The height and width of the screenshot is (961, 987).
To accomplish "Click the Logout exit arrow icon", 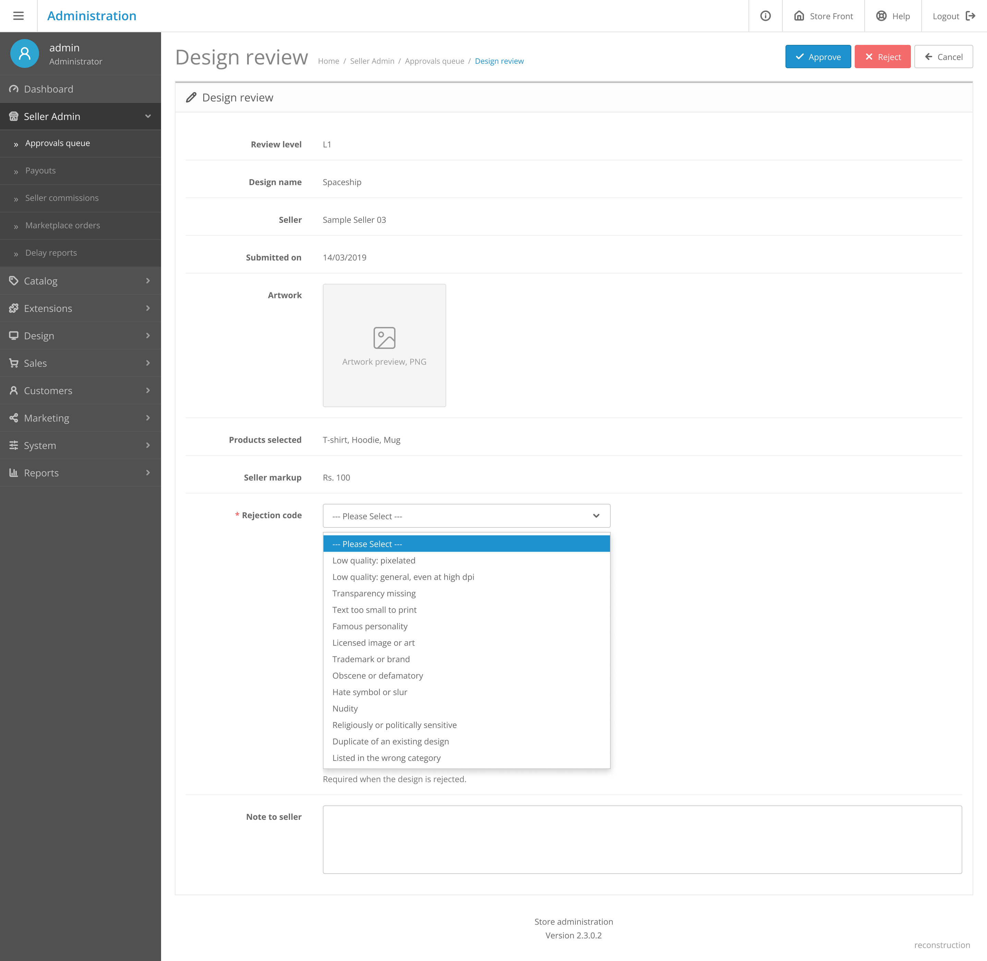I will coord(970,16).
